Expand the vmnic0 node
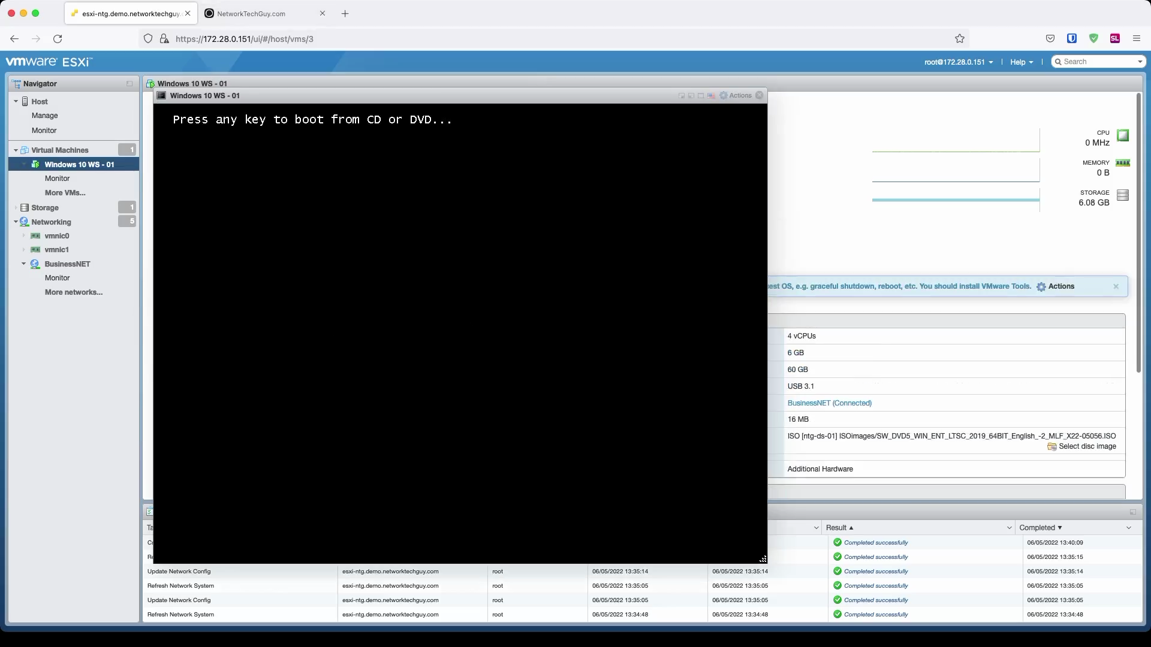Screen dimensions: 1151x647 pos(24,236)
